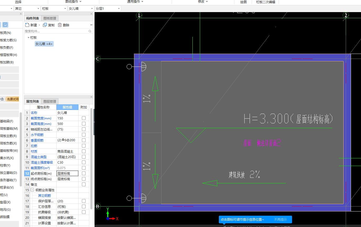This screenshot has height=227, width=361.
Task: Expand the 修改 ribbon group dropdown
Action: [x=207, y=2]
